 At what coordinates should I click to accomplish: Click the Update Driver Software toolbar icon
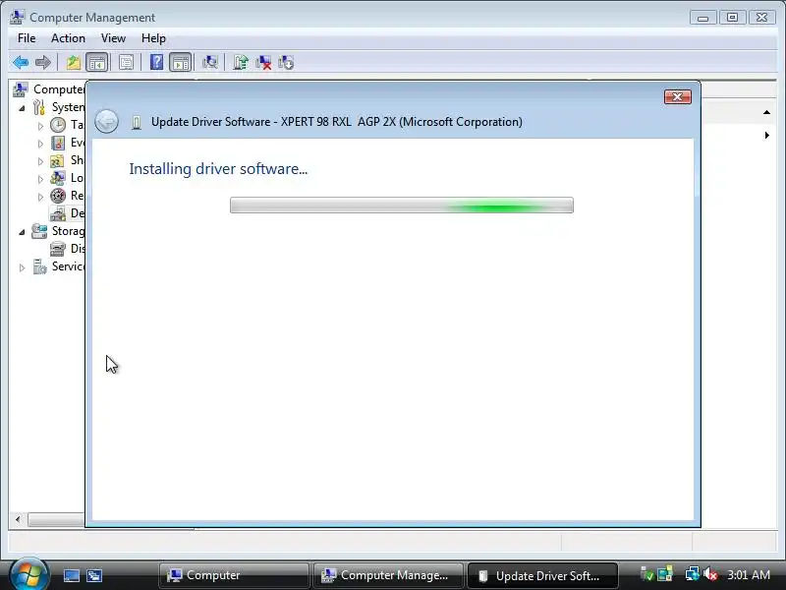pyautogui.click(x=241, y=63)
